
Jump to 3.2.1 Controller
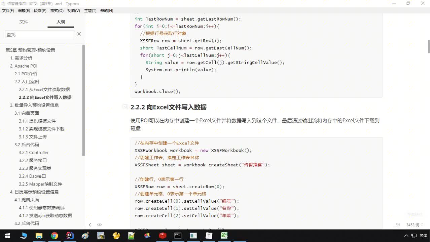[x=34, y=153]
